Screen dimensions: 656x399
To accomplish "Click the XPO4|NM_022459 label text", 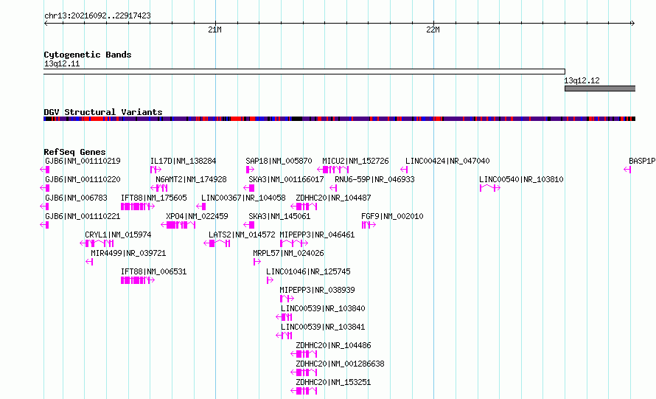I will click(197, 216).
